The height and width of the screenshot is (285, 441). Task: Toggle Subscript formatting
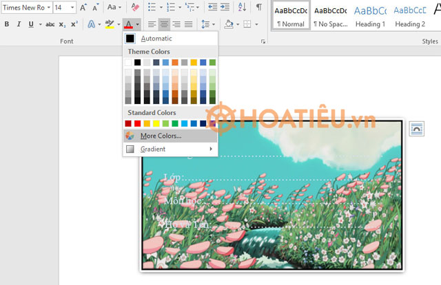(62, 24)
